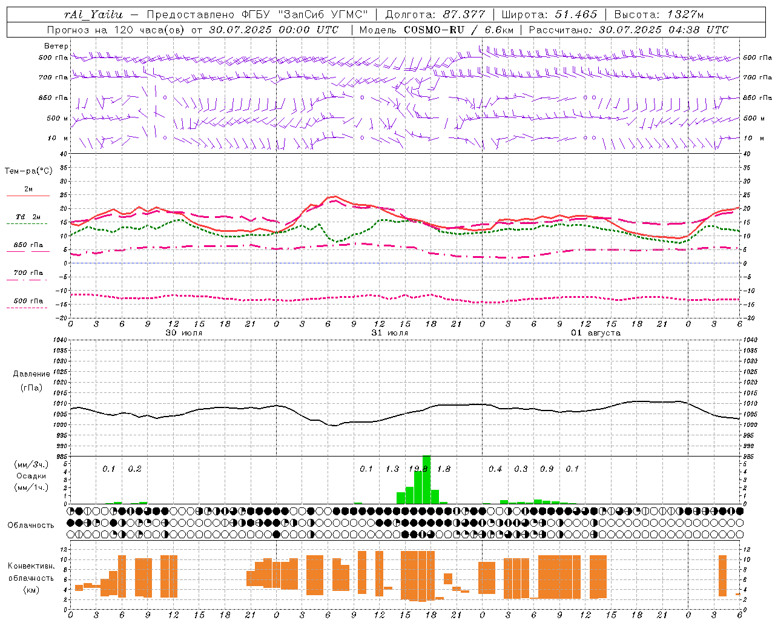Select the 1.3 precipitation total value

(392, 469)
